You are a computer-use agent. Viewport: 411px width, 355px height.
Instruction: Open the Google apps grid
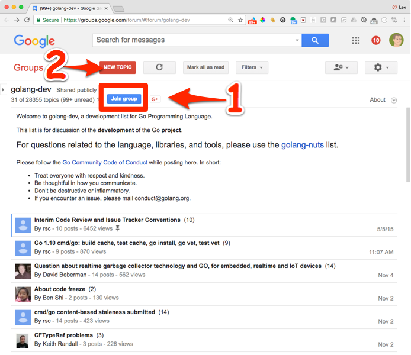pyautogui.click(x=356, y=40)
